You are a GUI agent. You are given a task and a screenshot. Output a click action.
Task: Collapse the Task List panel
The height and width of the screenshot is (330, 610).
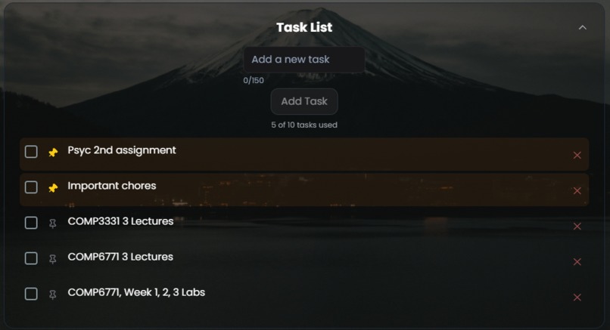[583, 28]
